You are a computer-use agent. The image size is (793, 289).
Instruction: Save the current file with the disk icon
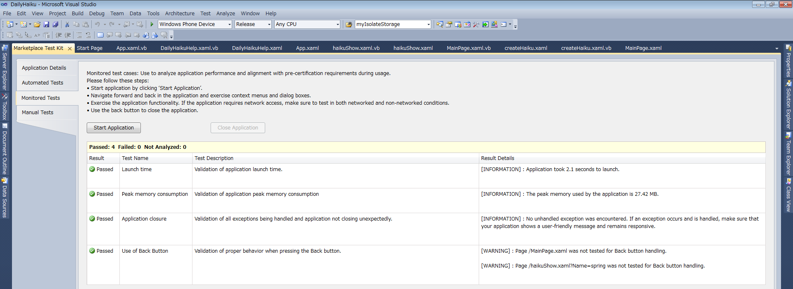46,24
